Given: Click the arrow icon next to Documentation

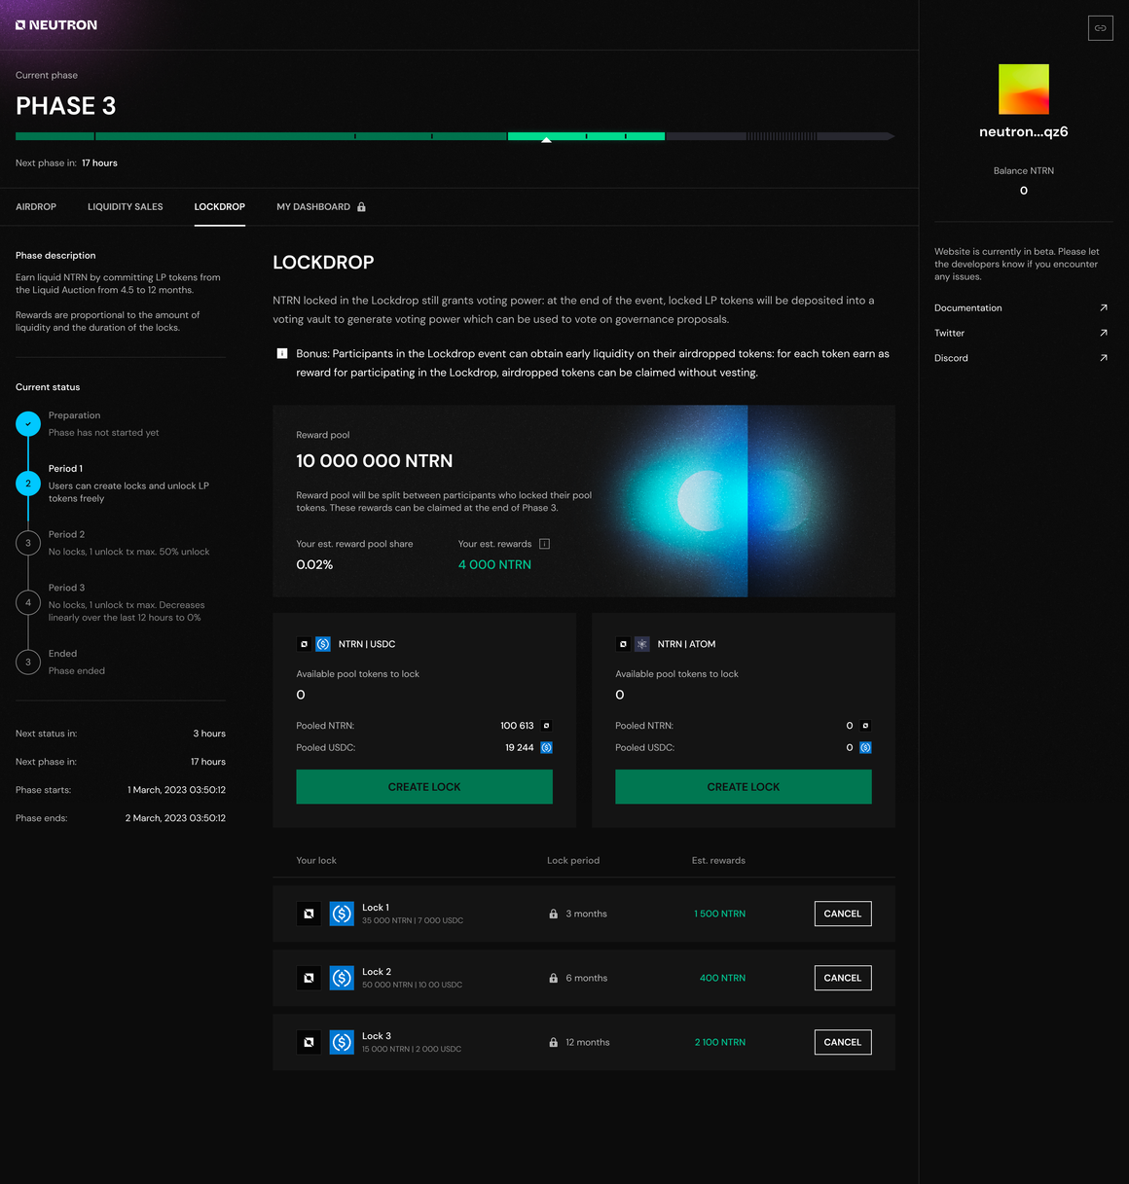Looking at the screenshot, I should click(x=1103, y=308).
